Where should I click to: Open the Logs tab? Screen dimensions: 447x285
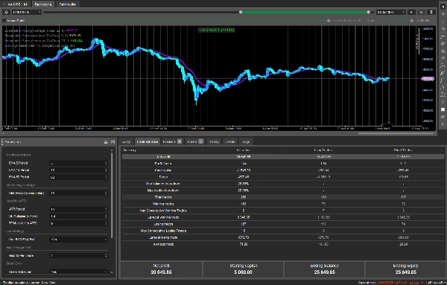coord(246,141)
